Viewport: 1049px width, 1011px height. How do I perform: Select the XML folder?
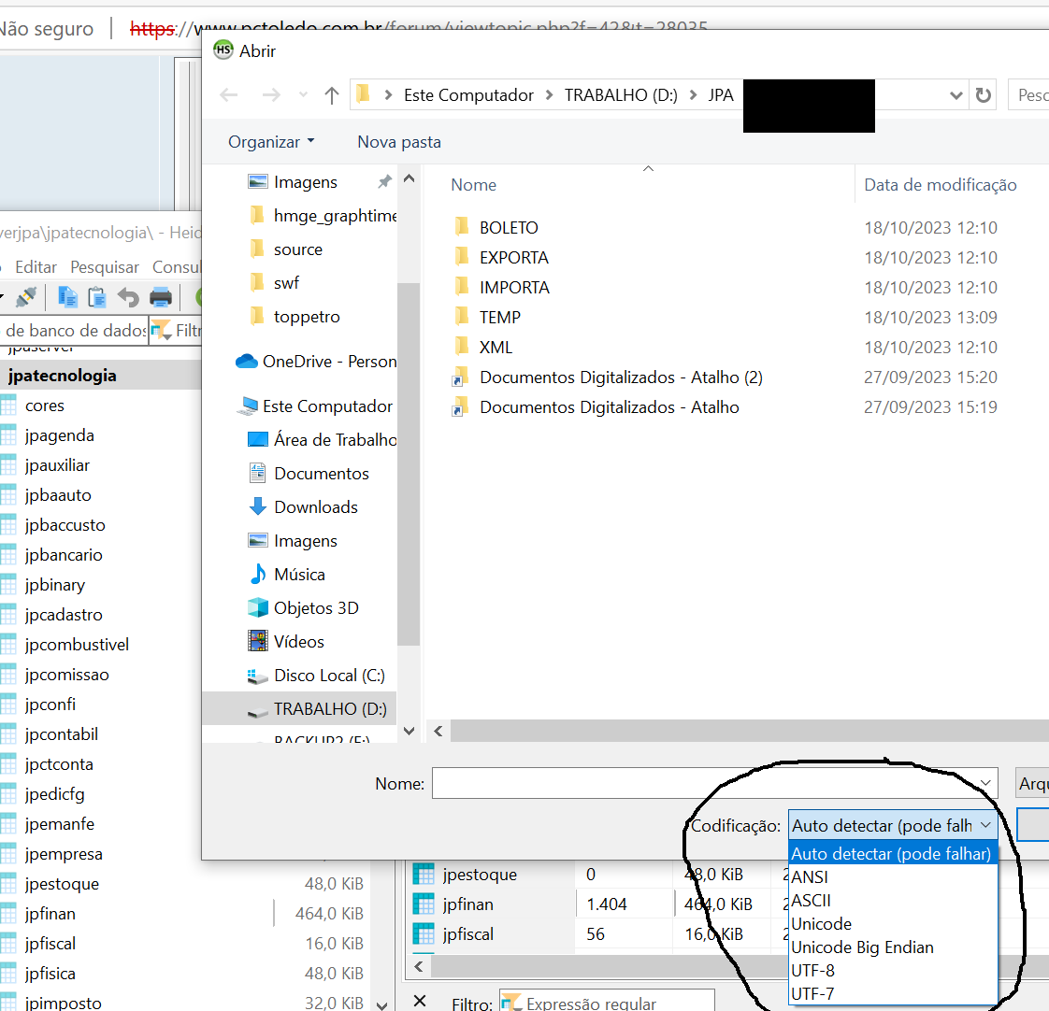click(x=496, y=347)
